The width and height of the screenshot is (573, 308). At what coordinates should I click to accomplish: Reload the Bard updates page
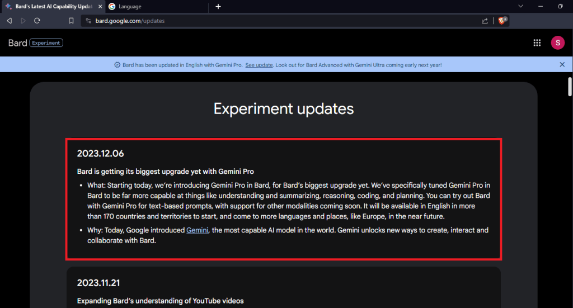coord(37,21)
